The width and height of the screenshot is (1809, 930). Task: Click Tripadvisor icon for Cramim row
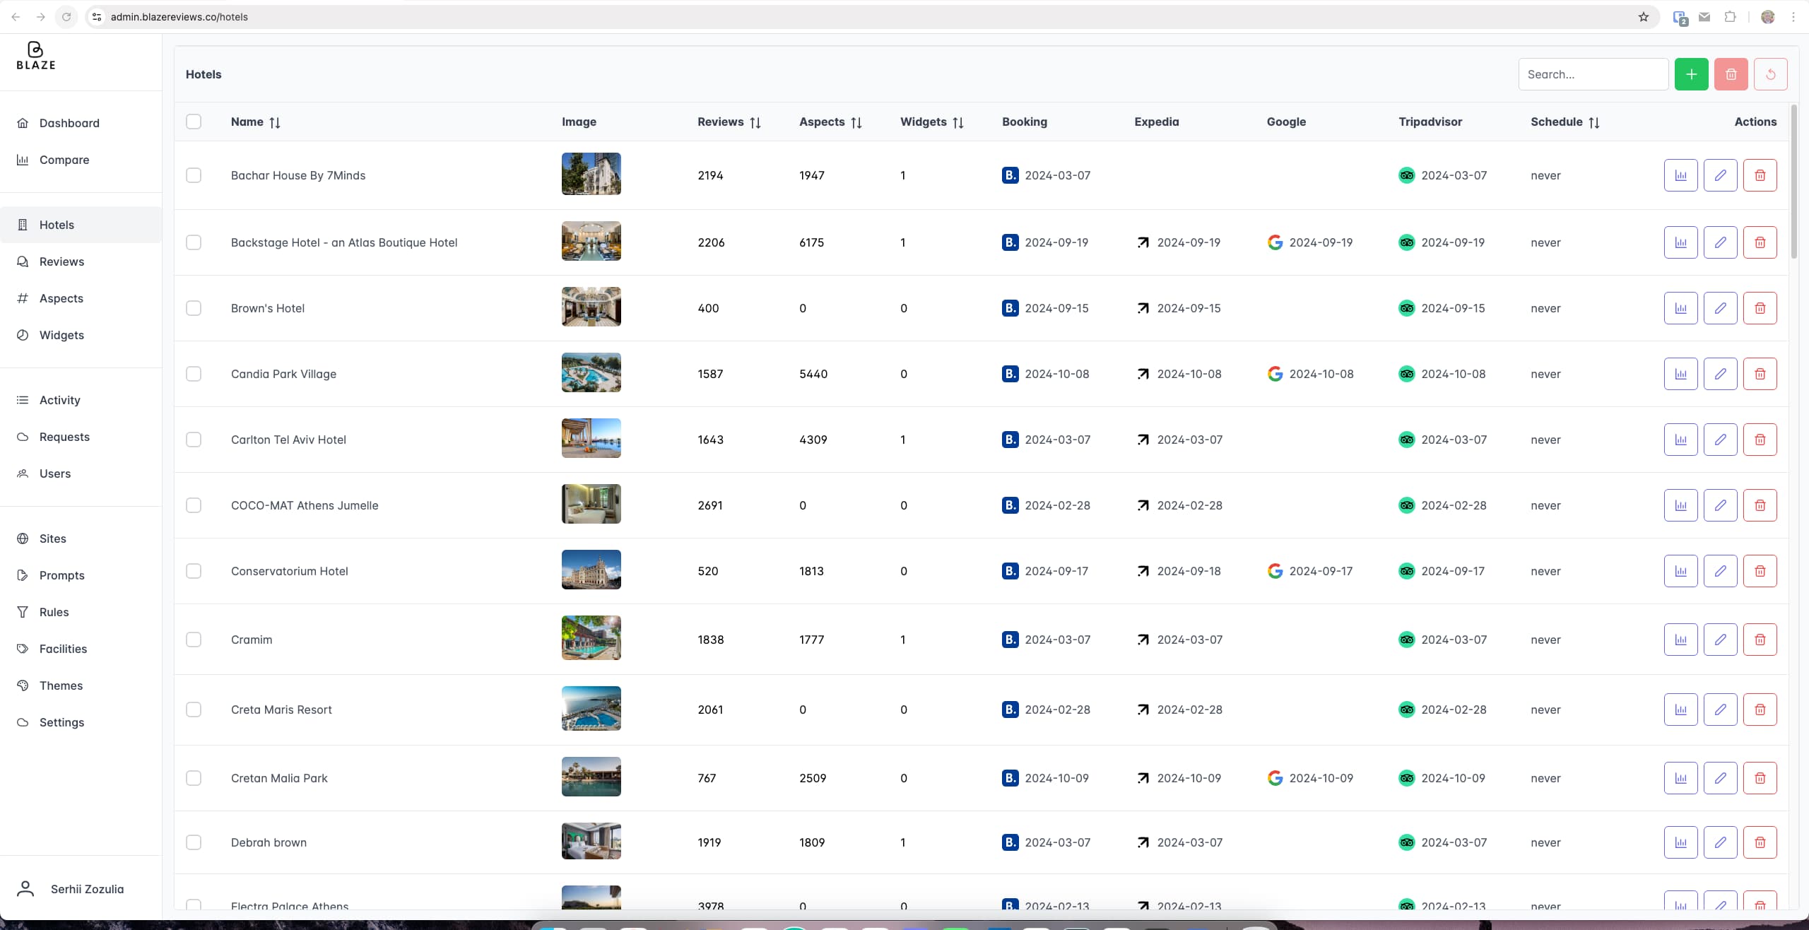[x=1406, y=640]
